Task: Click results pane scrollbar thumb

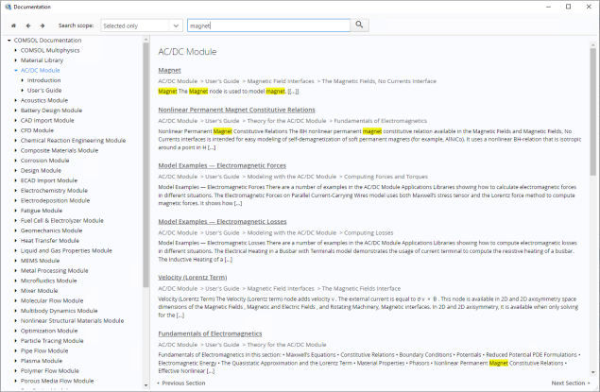Action: pos(593,111)
